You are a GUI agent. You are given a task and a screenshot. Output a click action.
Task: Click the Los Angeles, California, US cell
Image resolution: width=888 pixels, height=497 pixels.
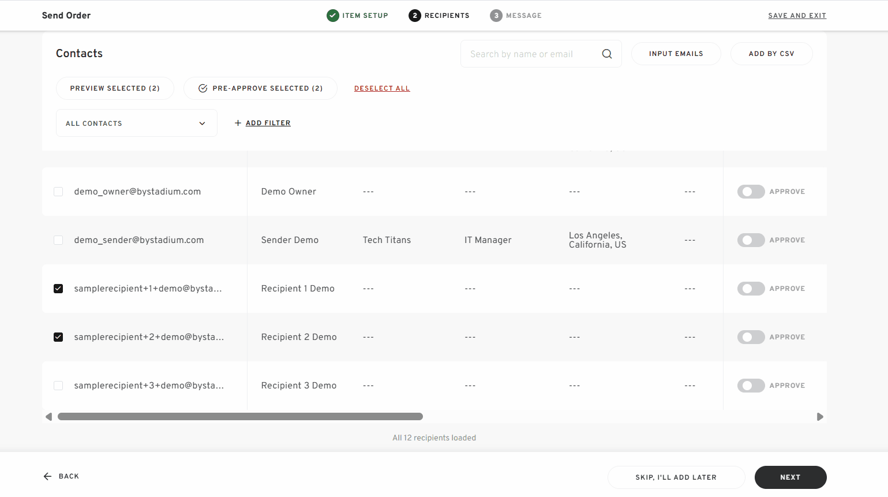coord(598,240)
